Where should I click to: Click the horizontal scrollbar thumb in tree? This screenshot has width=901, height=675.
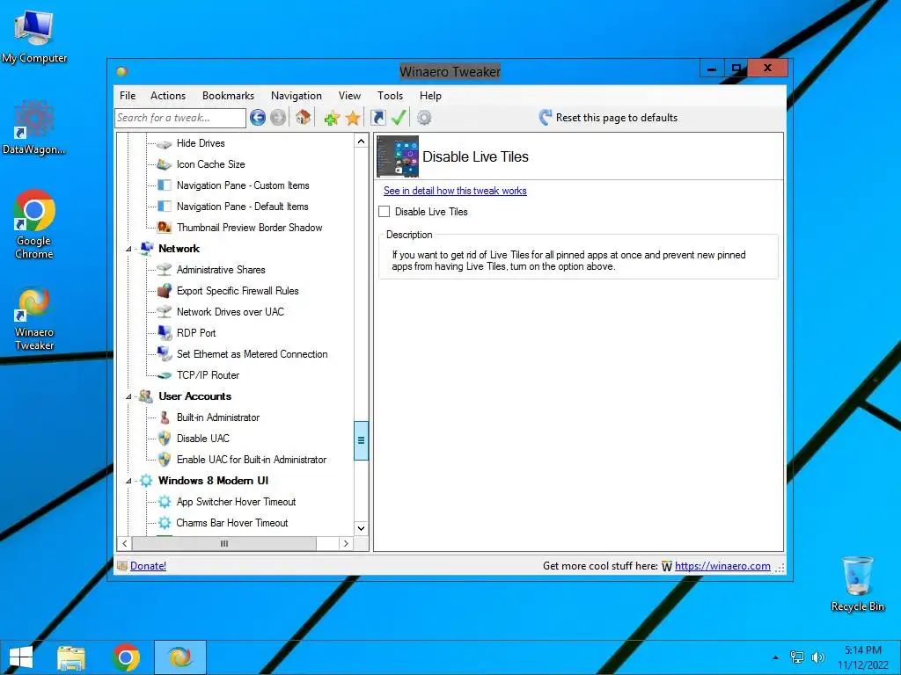tap(224, 543)
